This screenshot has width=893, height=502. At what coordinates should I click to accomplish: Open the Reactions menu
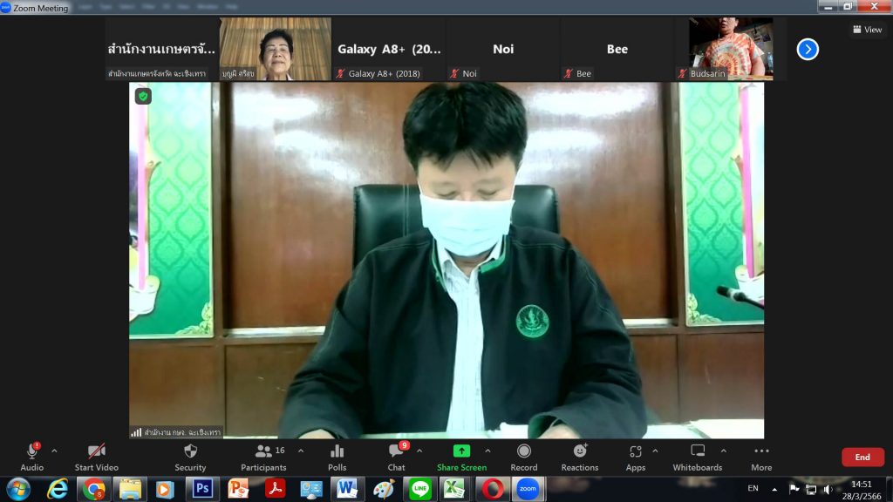[580, 457]
